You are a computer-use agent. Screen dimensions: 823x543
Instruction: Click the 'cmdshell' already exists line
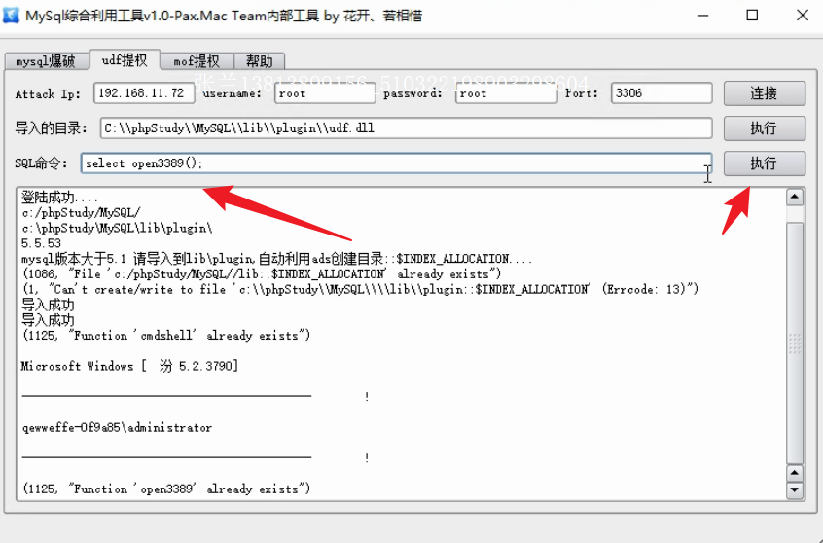(166, 335)
